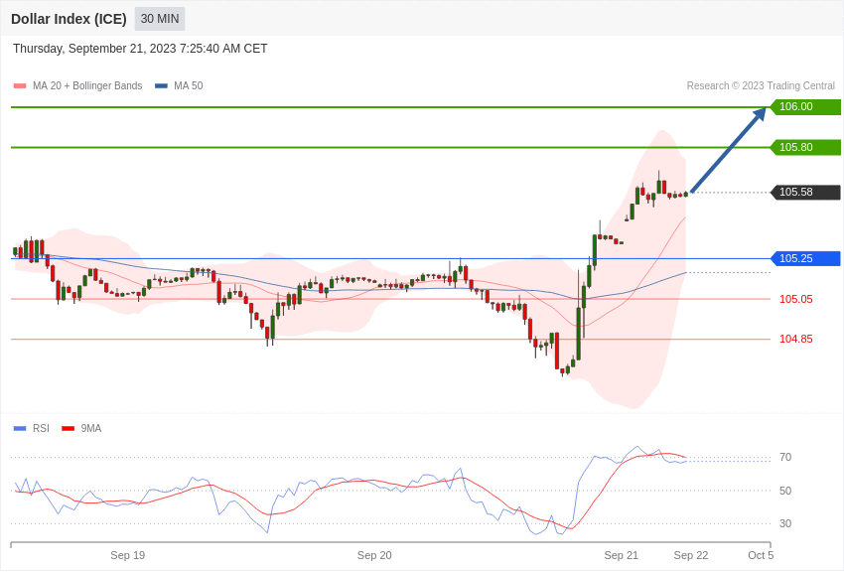844x572 pixels.
Task: Click the MA 50 legend label
Action: click(x=188, y=86)
